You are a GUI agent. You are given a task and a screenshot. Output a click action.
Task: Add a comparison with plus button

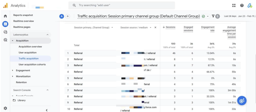tap(68, 16)
